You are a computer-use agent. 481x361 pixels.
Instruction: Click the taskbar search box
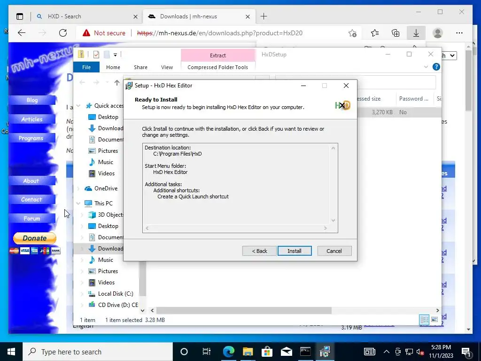click(98, 352)
